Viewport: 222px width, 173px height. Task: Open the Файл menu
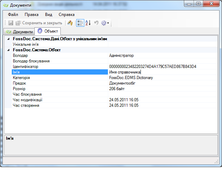coord(13,15)
